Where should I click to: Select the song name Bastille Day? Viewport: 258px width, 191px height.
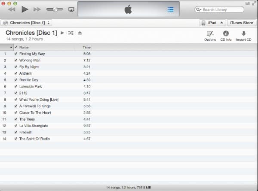click(29, 80)
